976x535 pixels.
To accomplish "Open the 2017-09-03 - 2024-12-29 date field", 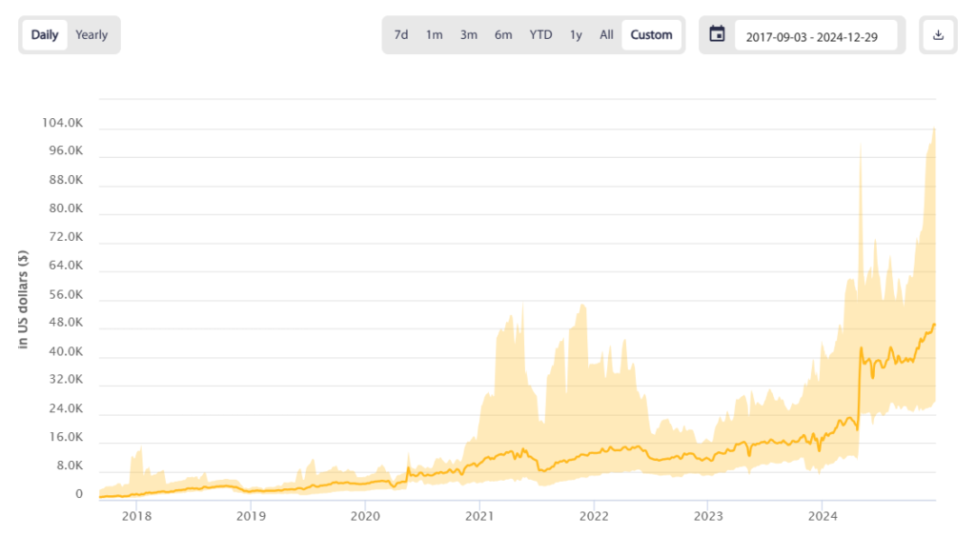I will [815, 36].
